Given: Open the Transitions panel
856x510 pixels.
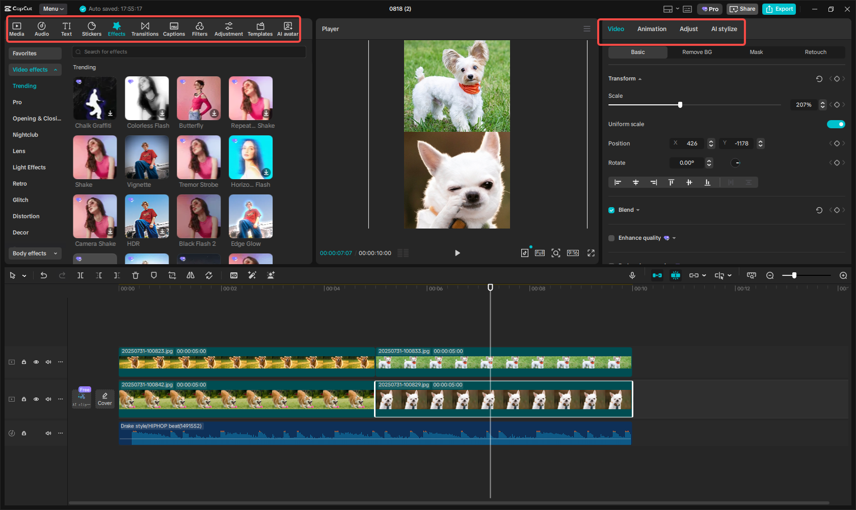Looking at the screenshot, I should [145, 29].
